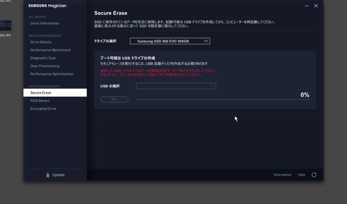Open Drive Details page
The height and width of the screenshot is (204, 347).
click(41, 42)
